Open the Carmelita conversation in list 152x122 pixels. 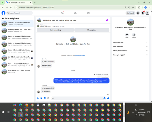(17, 24)
